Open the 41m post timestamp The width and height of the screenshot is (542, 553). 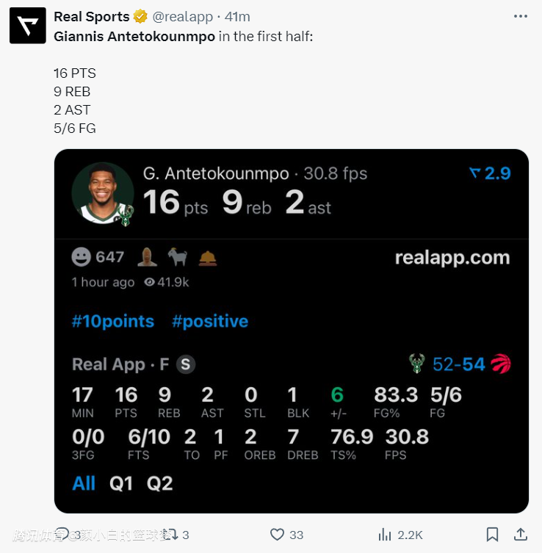(236, 17)
